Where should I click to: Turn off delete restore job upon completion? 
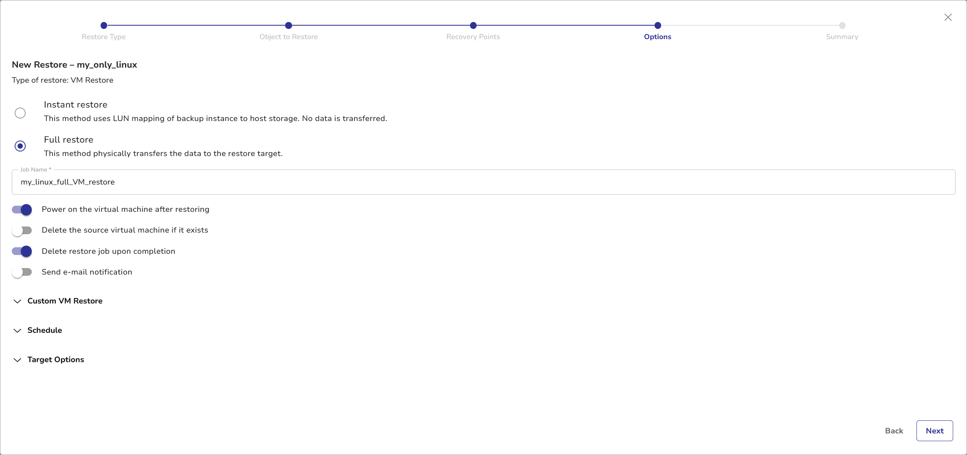coord(22,251)
